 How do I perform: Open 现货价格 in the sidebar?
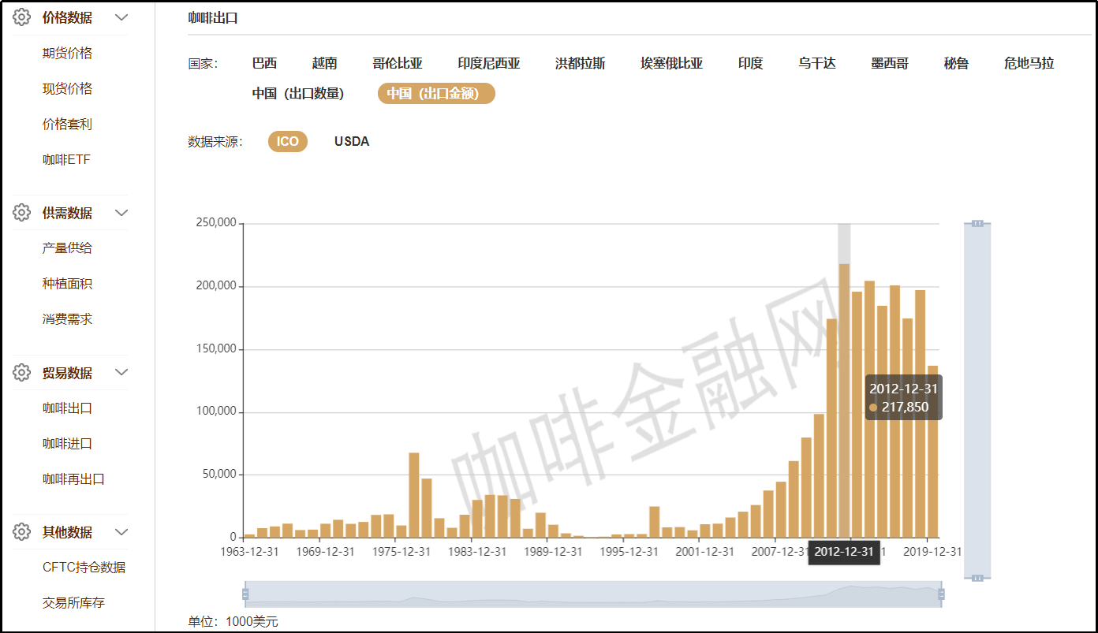pos(67,88)
